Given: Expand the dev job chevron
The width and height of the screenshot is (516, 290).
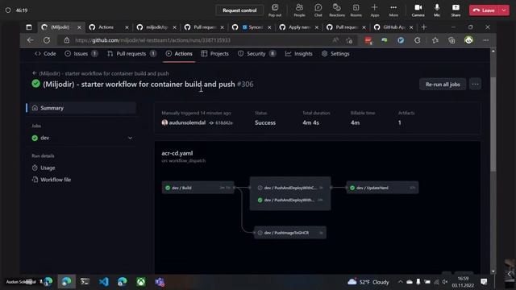Looking at the screenshot, I should pos(130,138).
